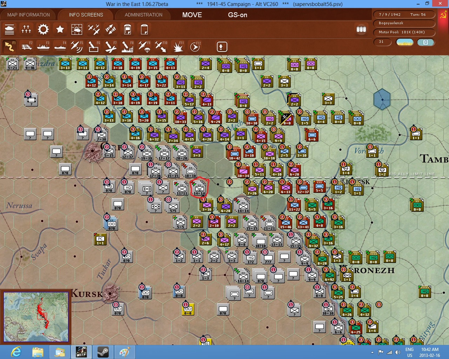Switch to the WITE game taskbar icon
Screen dimensions: 449x359
pyautogui.click(x=81, y=352)
